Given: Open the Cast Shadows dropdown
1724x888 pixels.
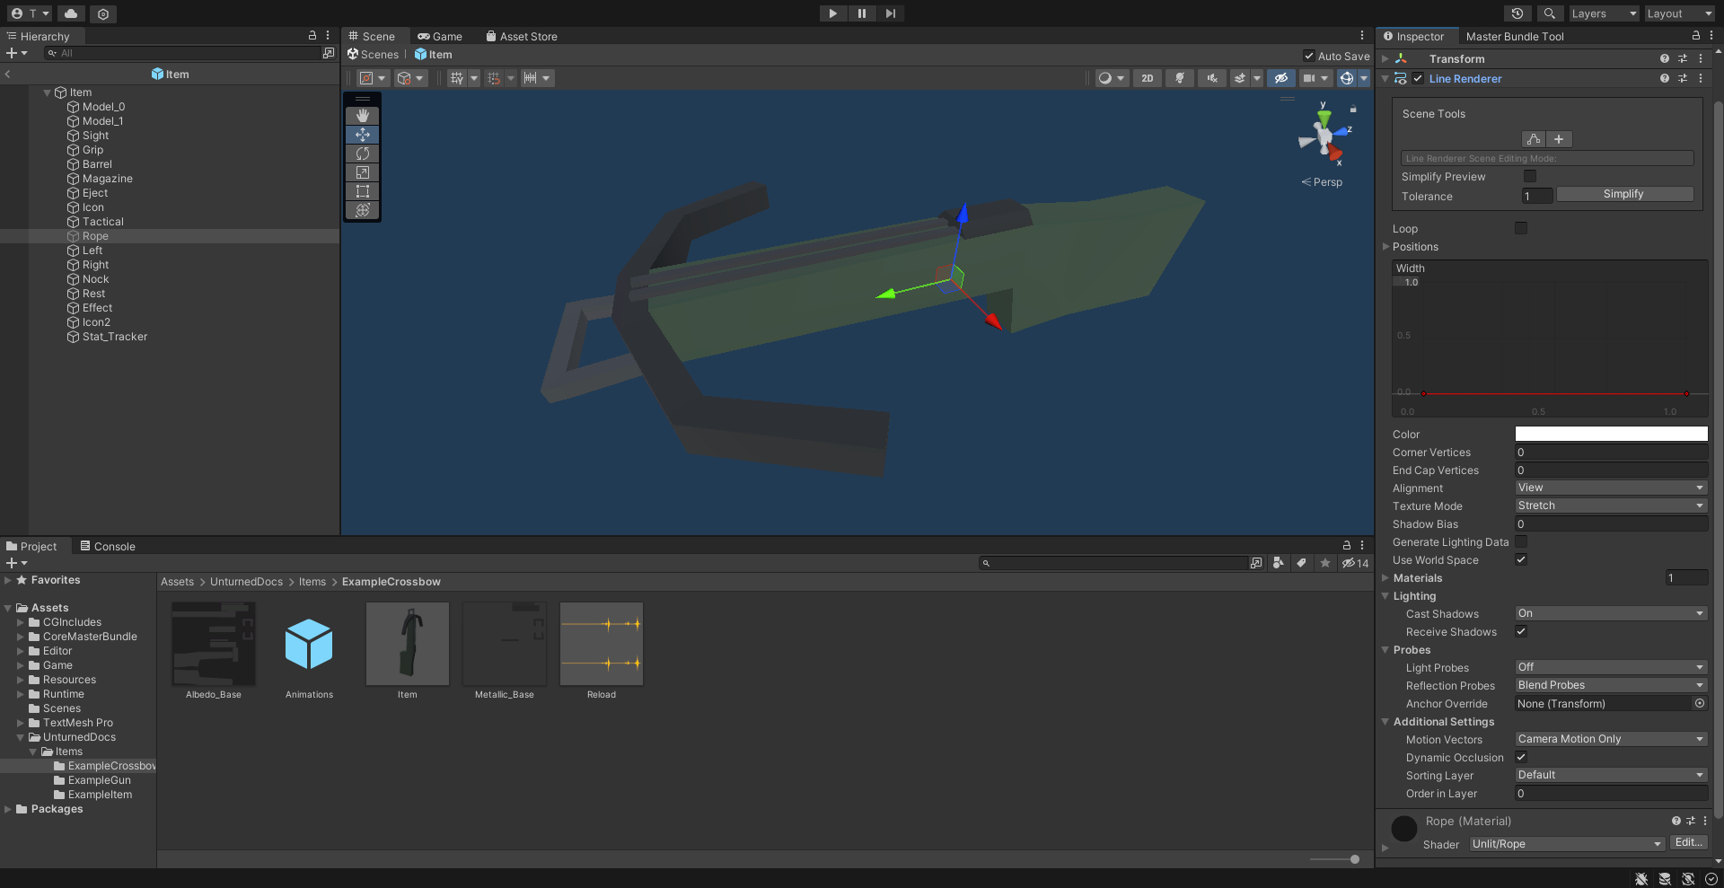Looking at the screenshot, I should pyautogui.click(x=1610, y=613).
